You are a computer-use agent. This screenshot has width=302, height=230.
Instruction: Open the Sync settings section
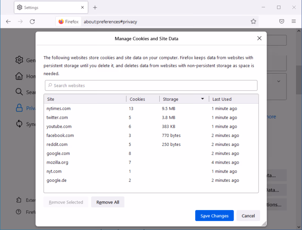19,123
